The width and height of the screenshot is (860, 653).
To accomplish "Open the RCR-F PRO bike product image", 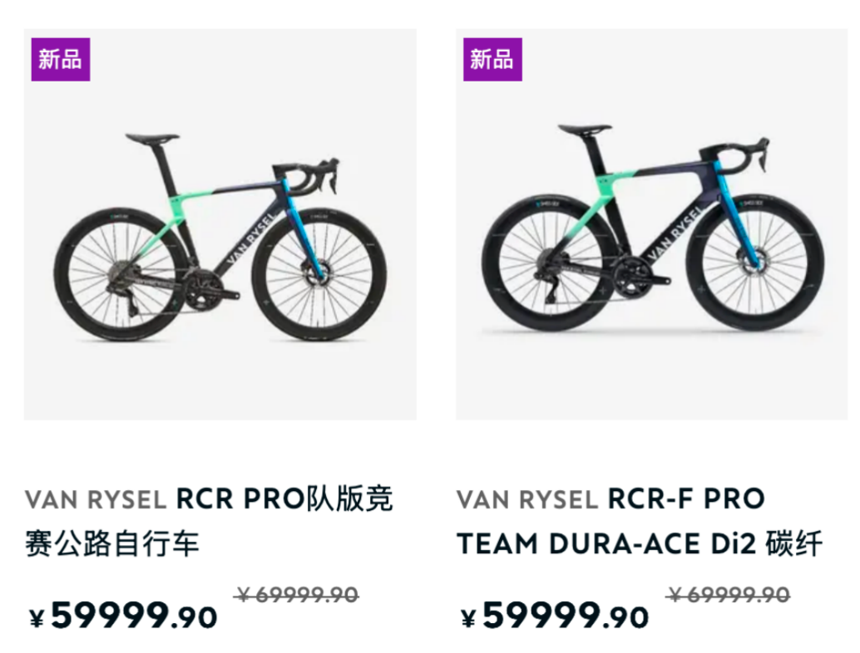I will click(x=651, y=224).
